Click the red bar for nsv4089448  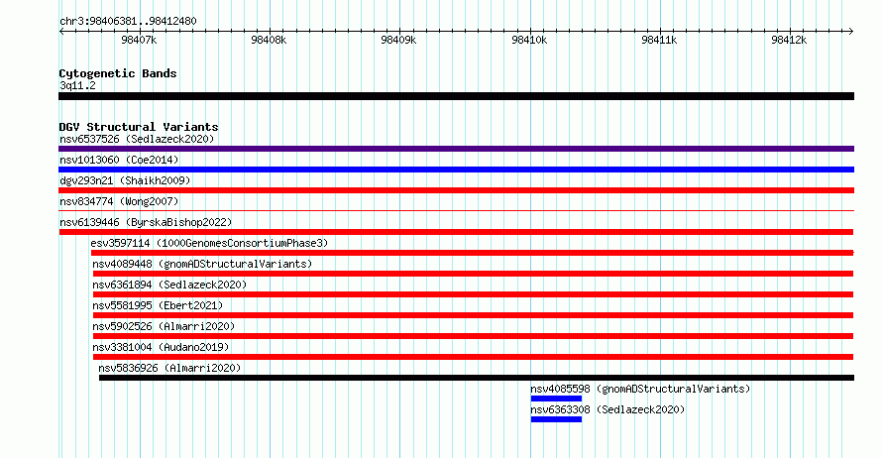473,274
